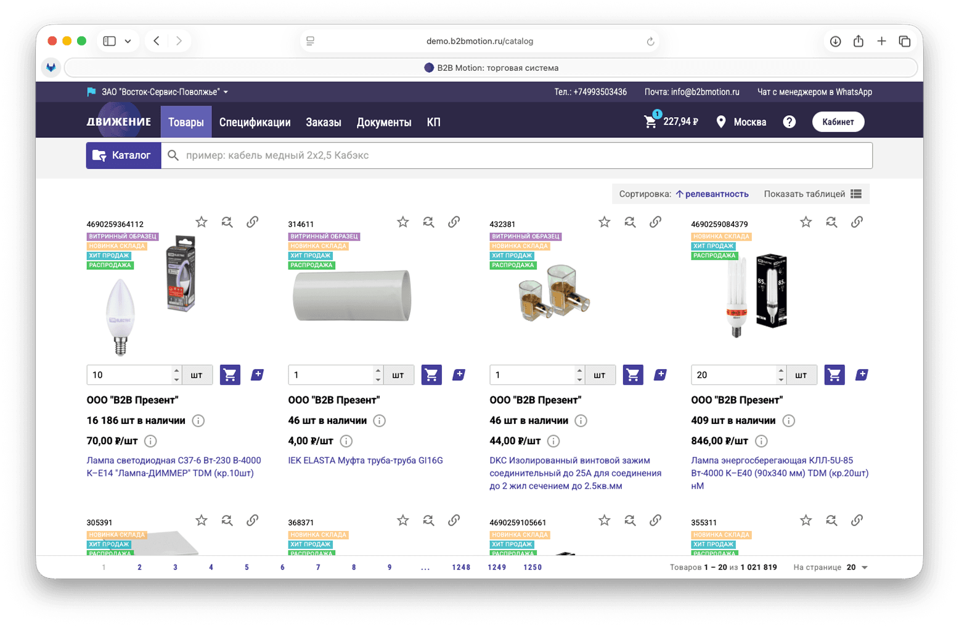Add КЛЛ-5U-85 lamp to cart
This screenshot has height=626, width=959.
tap(835, 375)
